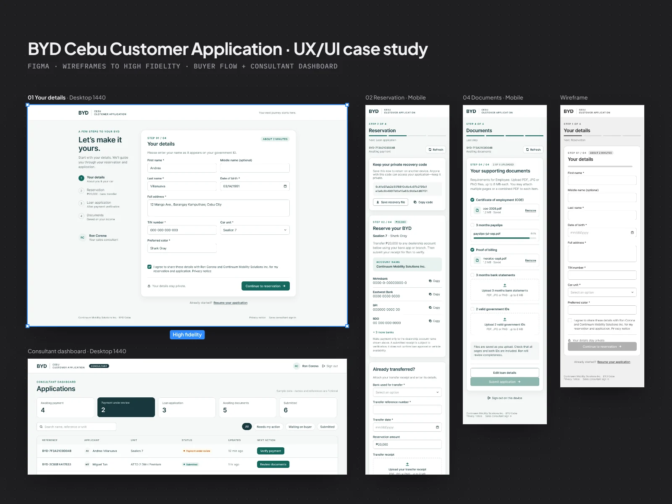Click the 'Edit loan details' button
Screen dimensions: 672x504
[x=505, y=373]
